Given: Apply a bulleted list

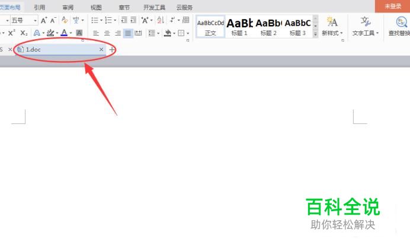Looking at the screenshot, I should 95,20.
